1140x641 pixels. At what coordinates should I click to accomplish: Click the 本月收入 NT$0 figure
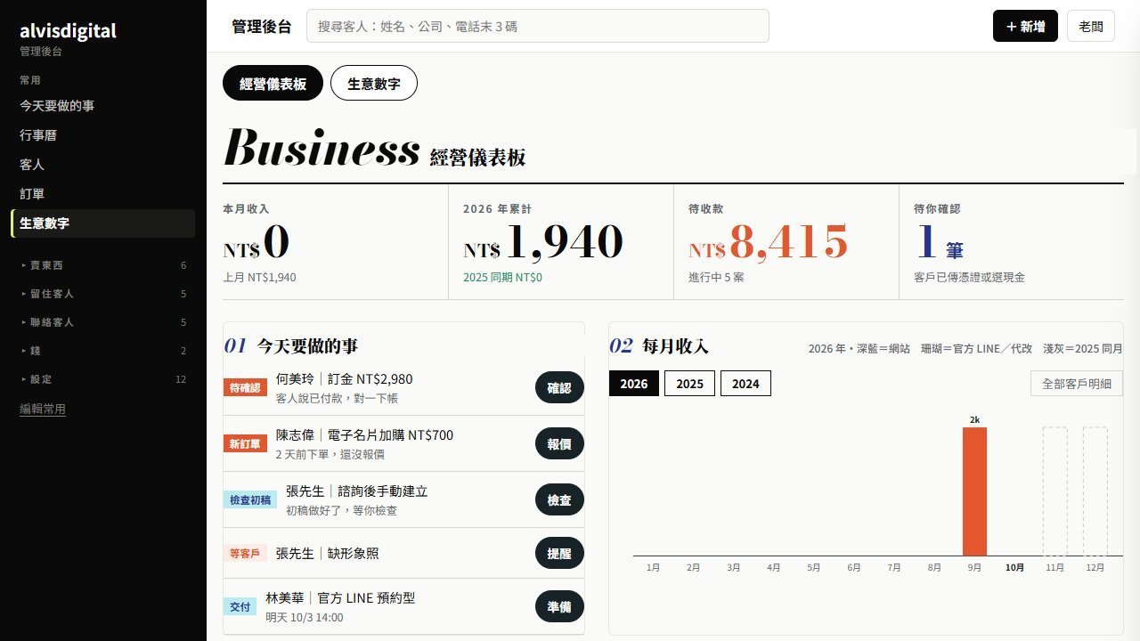[256, 242]
